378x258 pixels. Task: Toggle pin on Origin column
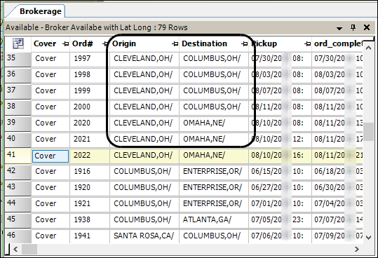click(175, 44)
